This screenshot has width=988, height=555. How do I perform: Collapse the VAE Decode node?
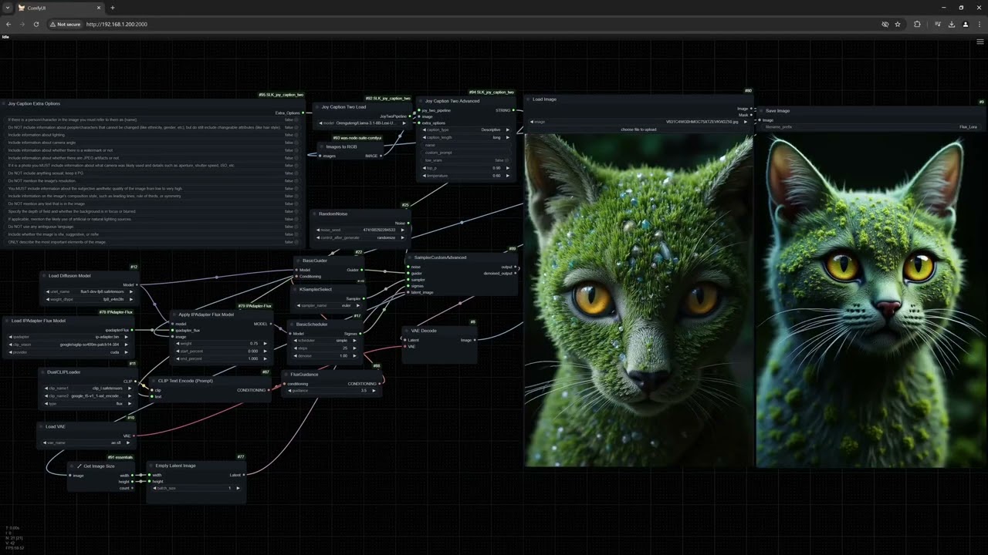pos(406,331)
